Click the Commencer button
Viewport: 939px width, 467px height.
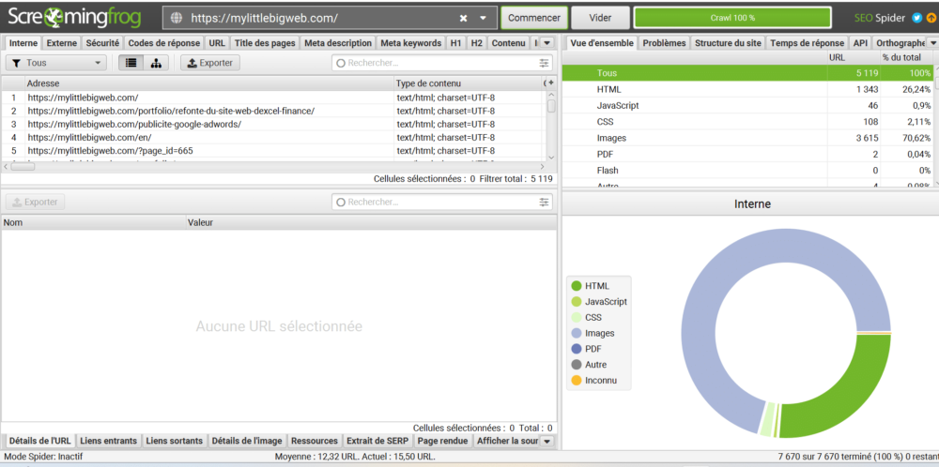534,18
